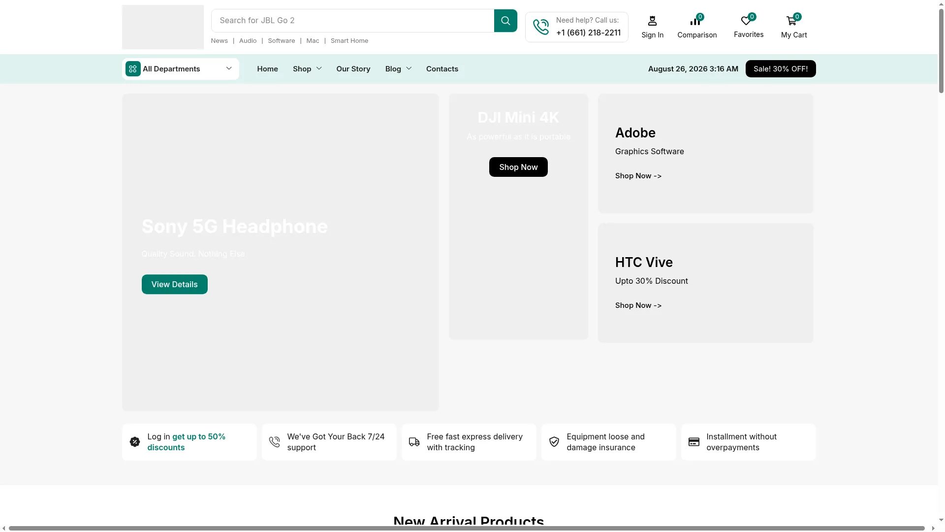Click the site logo placeholder
This screenshot has width=945, height=532.
point(163,27)
